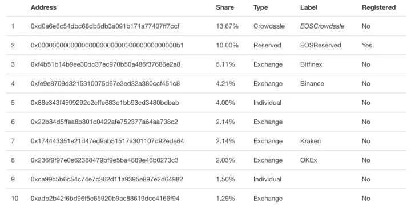Open the reserved address ending in 00b1
The height and width of the screenshot is (210, 411).
pyautogui.click(x=107, y=45)
